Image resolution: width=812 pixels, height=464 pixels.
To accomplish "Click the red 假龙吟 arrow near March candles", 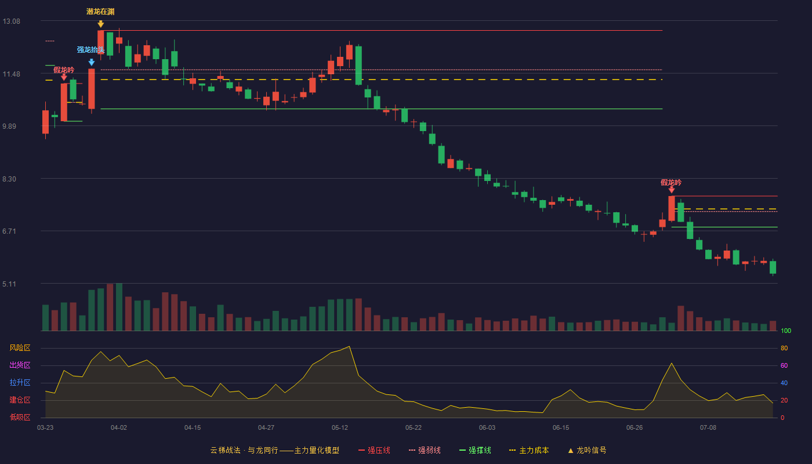I will click(x=64, y=77).
